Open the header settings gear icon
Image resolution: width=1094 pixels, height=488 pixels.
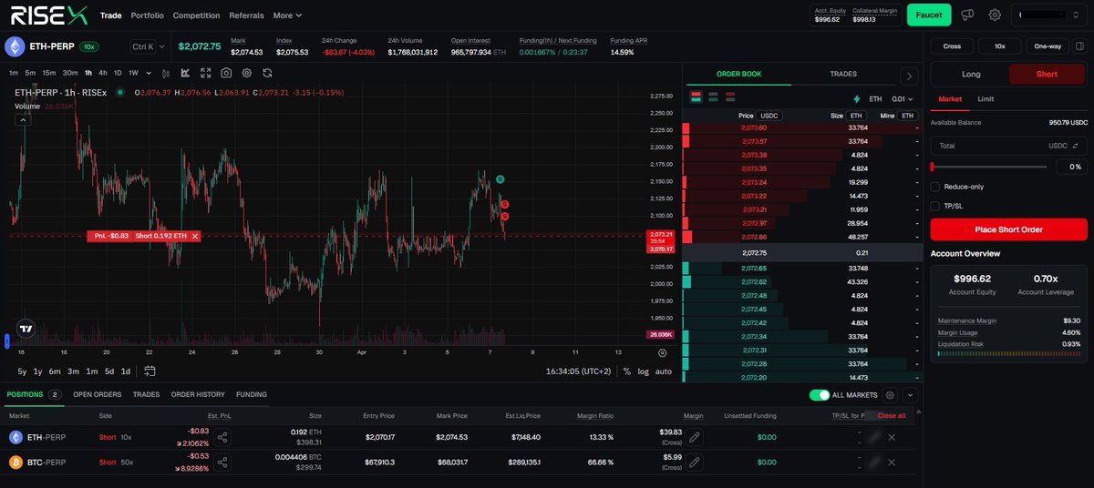995,15
